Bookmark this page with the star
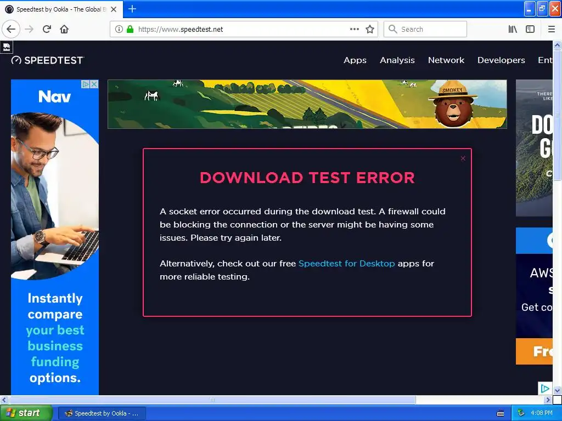 [370, 29]
